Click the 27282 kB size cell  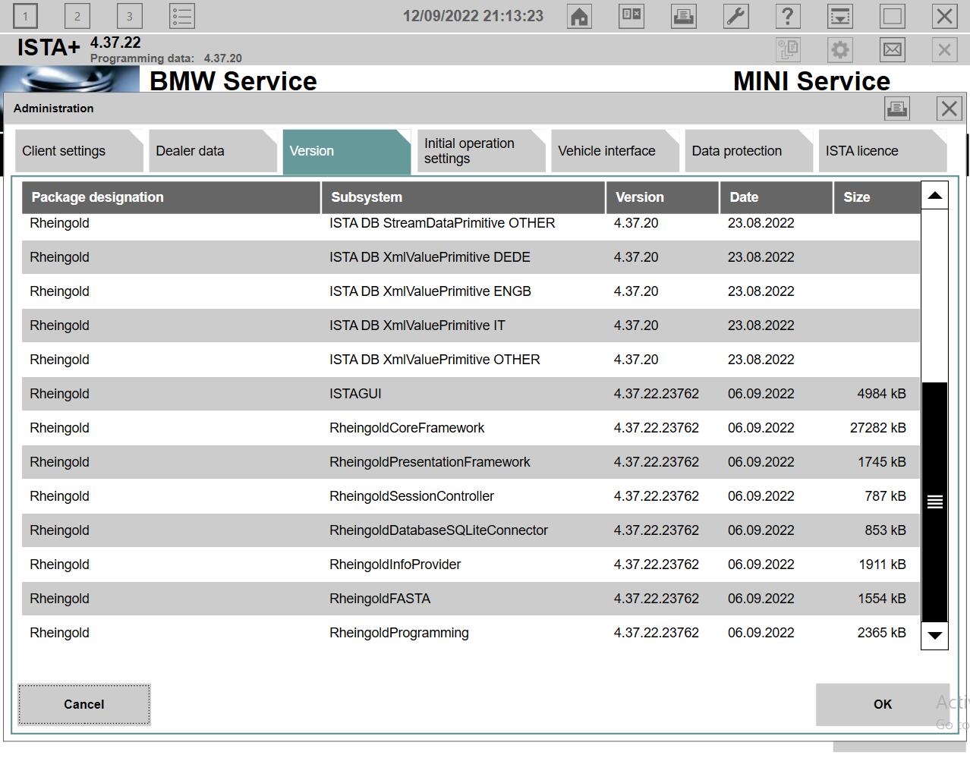pyautogui.click(x=877, y=428)
